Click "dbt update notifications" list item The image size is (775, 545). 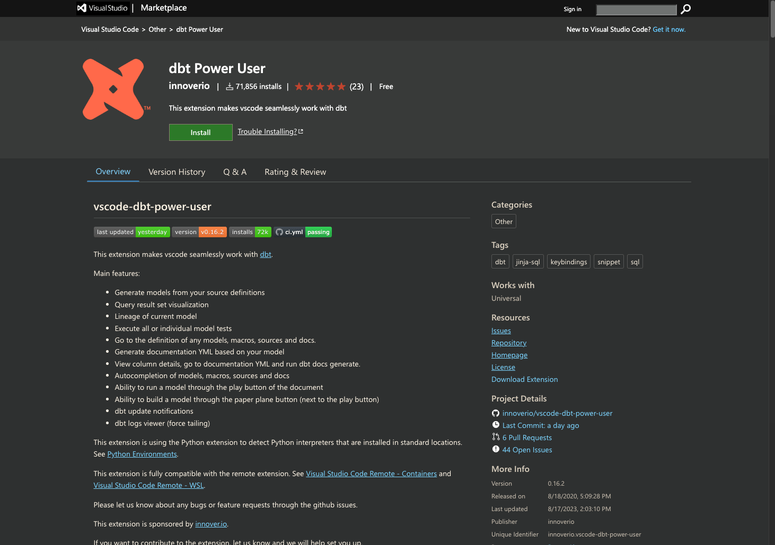tap(154, 411)
